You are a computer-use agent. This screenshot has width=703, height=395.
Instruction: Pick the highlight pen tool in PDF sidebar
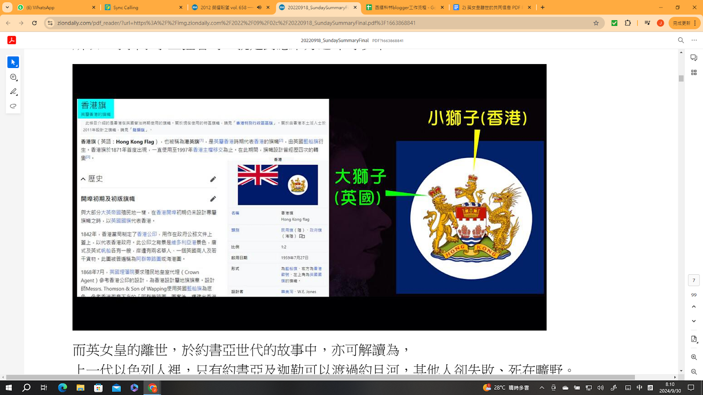coord(13,92)
